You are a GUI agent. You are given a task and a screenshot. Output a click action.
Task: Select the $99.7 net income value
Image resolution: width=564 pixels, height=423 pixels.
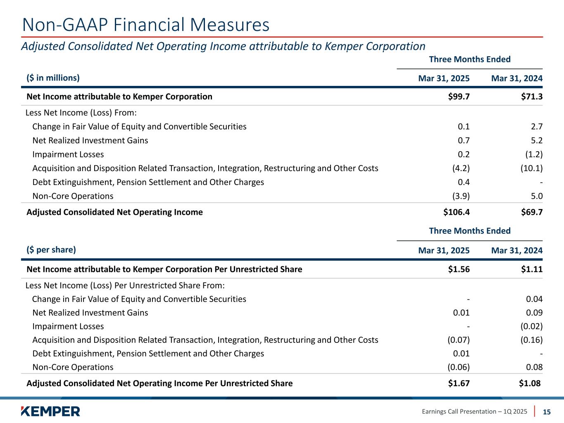point(456,97)
